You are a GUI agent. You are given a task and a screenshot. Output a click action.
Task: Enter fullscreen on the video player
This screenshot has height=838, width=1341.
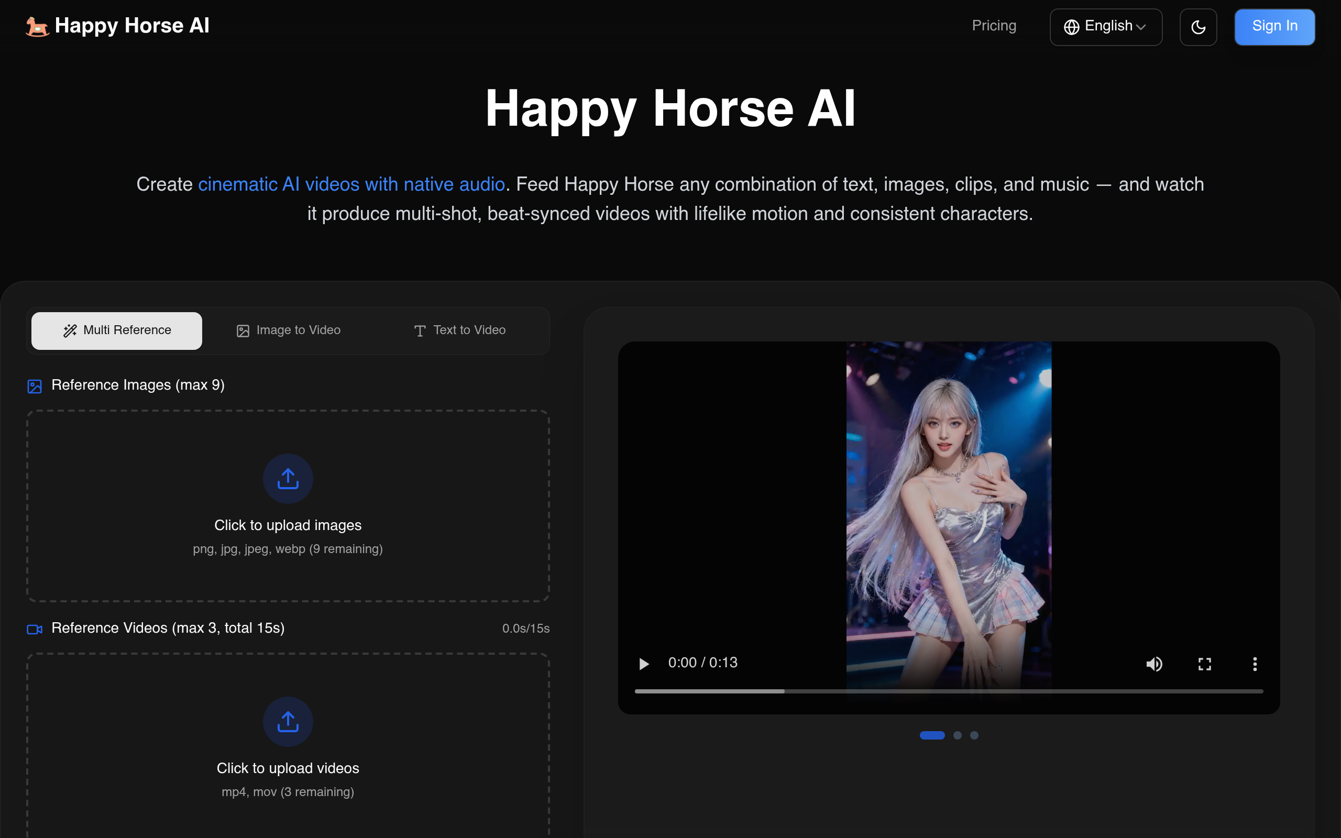(1204, 664)
